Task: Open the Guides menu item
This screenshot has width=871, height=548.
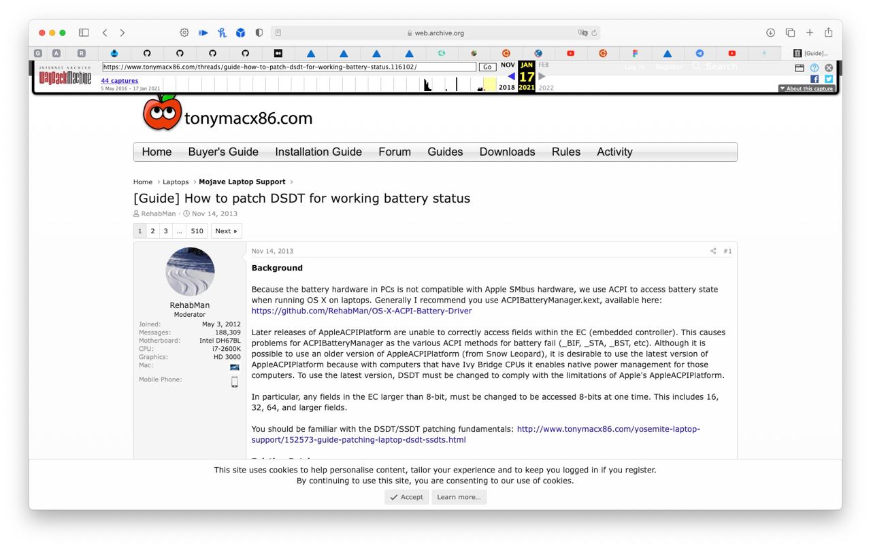Action: pyautogui.click(x=445, y=152)
